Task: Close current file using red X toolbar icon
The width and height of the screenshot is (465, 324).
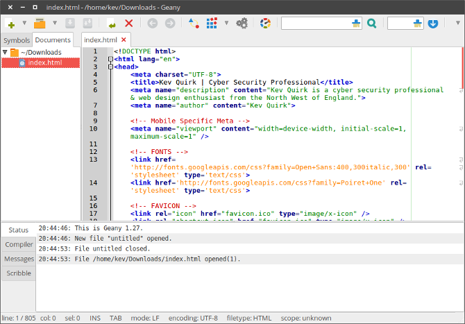Action: click(128, 23)
